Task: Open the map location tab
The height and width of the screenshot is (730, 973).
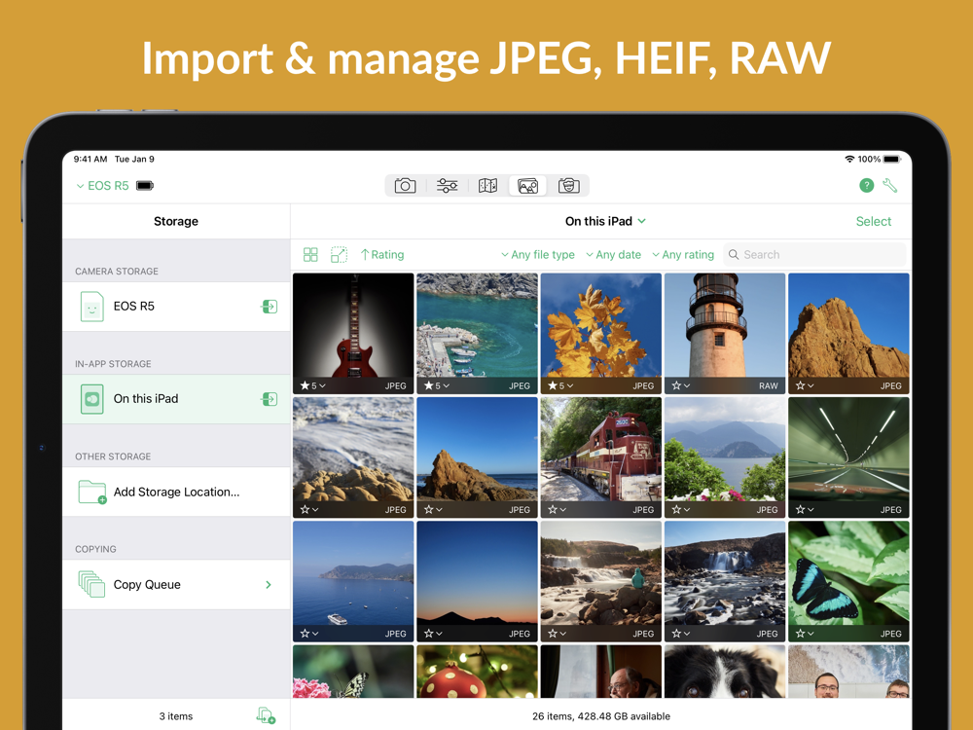Action: tap(487, 186)
